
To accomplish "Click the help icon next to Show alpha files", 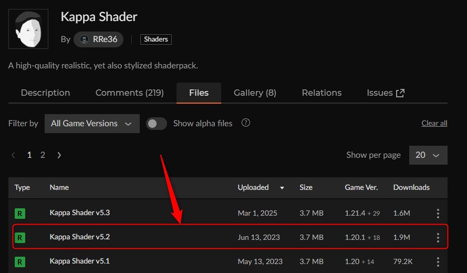I will 246,123.
